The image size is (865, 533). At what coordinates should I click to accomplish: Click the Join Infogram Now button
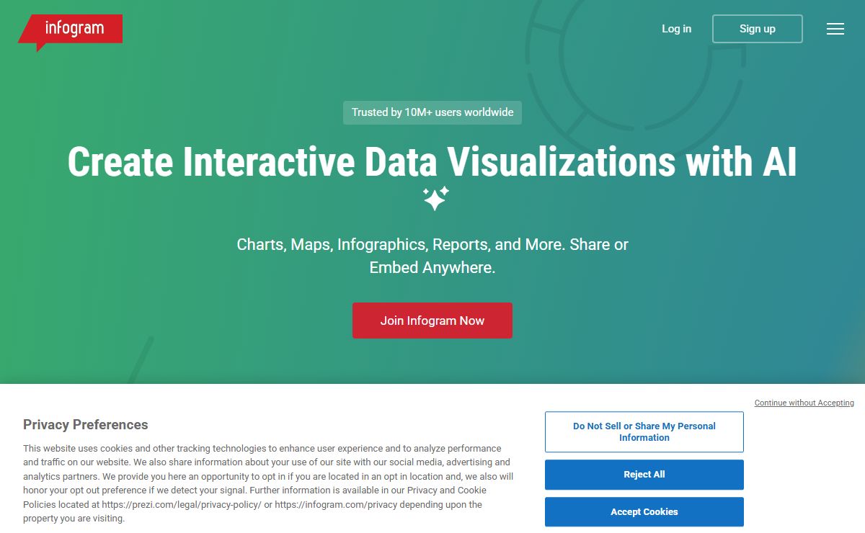(432, 321)
